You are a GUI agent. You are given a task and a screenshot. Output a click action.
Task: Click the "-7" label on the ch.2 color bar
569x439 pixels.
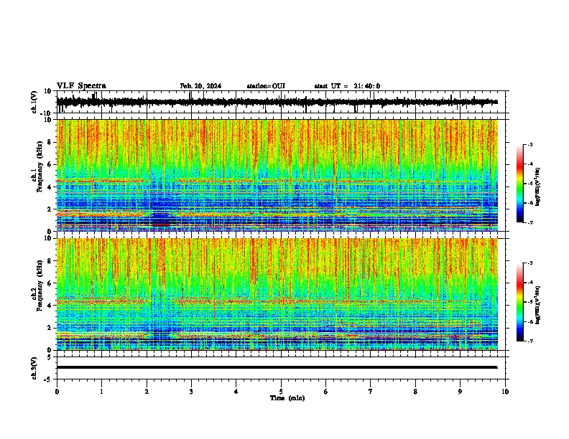529,341
